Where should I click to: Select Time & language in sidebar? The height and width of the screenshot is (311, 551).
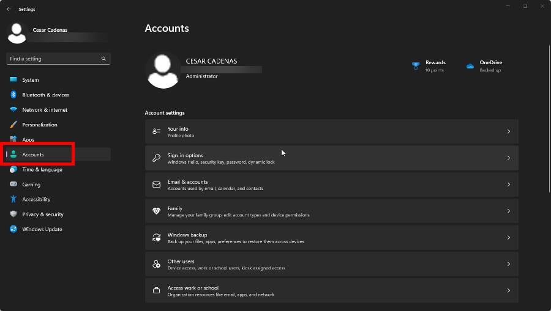42,169
